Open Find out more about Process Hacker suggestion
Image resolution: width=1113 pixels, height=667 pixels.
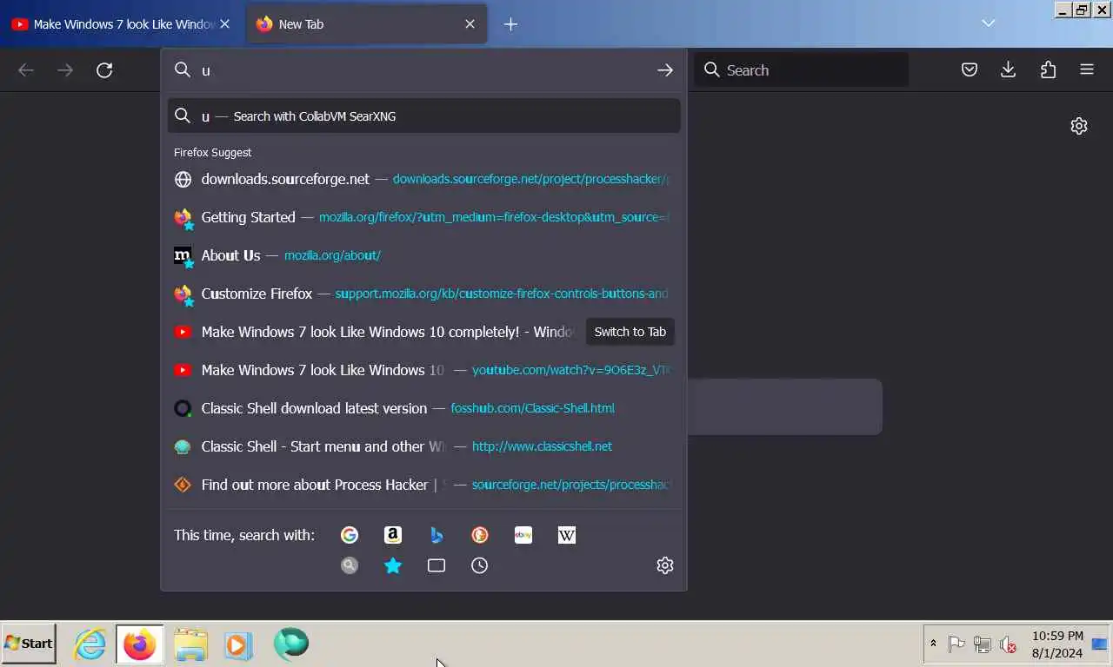point(424,485)
